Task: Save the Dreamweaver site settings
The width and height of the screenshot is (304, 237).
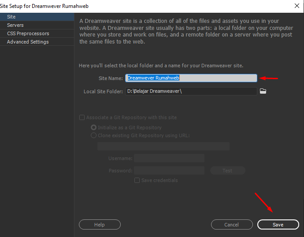Action: [278, 225]
